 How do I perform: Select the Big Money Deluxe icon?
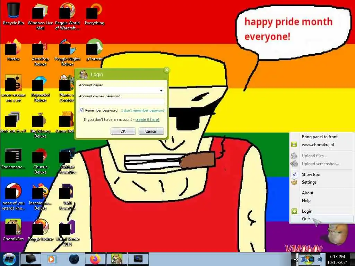40,125
